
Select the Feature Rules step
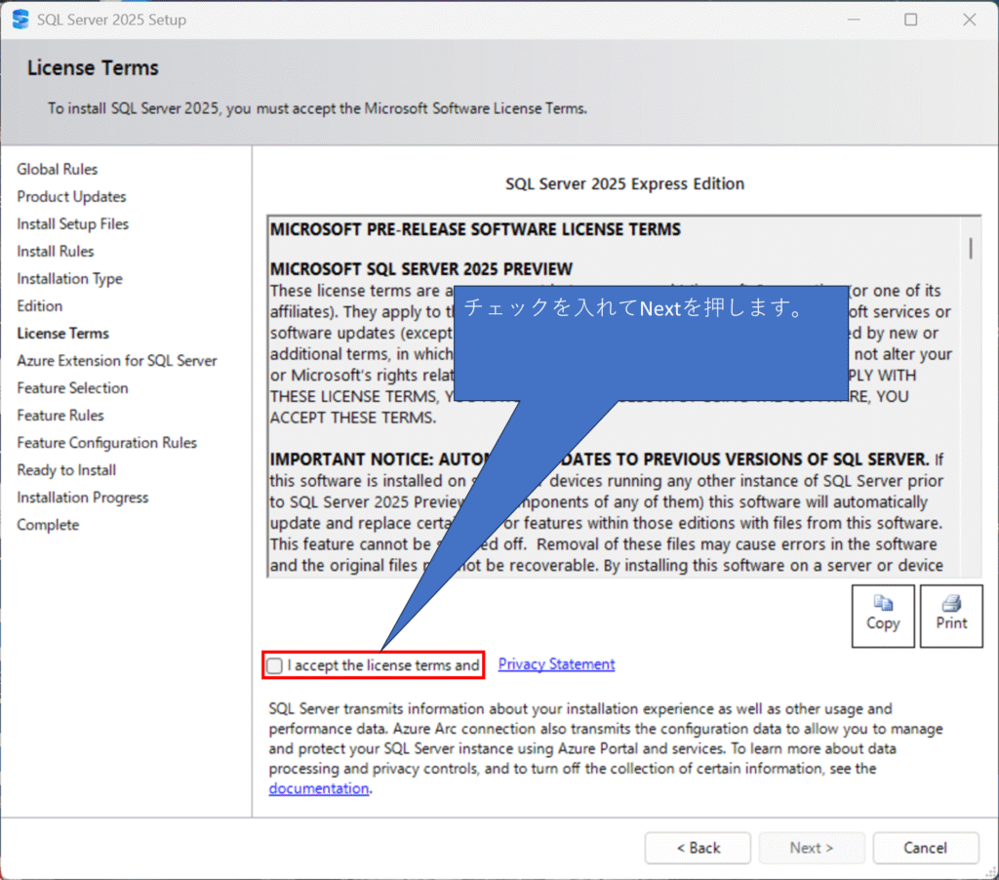pyautogui.click(x=60, y=416)
